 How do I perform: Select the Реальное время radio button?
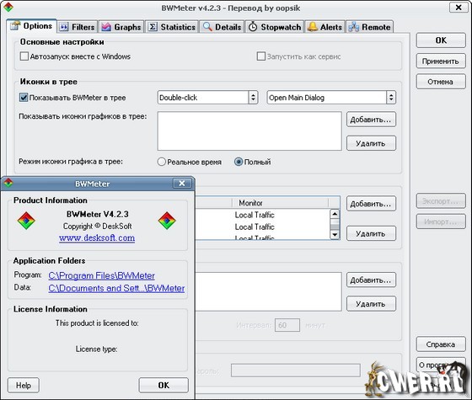(162, 162)
